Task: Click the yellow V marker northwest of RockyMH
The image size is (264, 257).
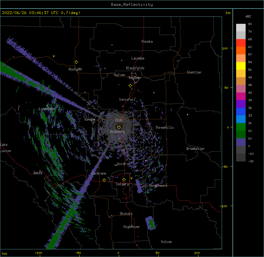Action: 54,56
